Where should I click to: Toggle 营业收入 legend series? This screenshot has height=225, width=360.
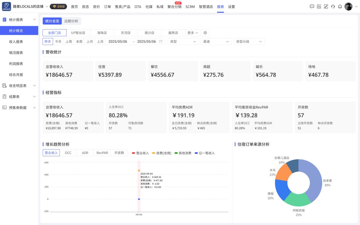[x=140, y=153]
